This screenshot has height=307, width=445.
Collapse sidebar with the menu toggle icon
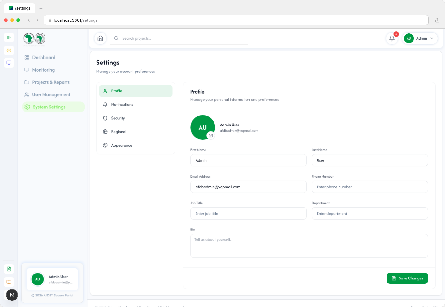9,37
